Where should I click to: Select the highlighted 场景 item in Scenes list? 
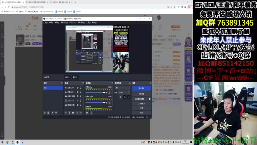[53, 88]
